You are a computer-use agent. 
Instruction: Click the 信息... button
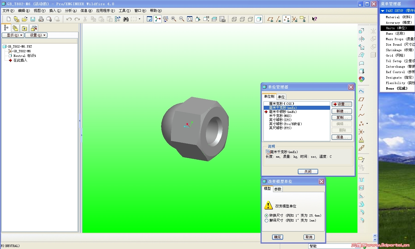(x=342, y=137)
